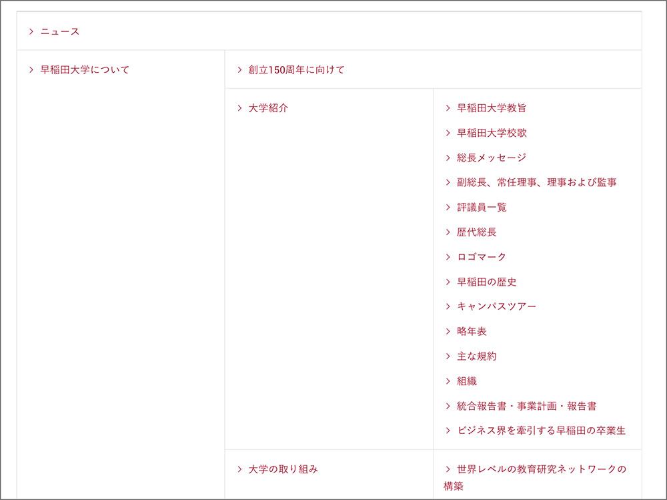This screenshot has height=500, width=667.
Task: Click chevron icon beside 歴代総長
Action: [448, 232]
